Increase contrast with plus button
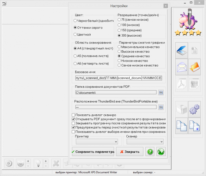The image size is (206, 176). coord(28,161)
